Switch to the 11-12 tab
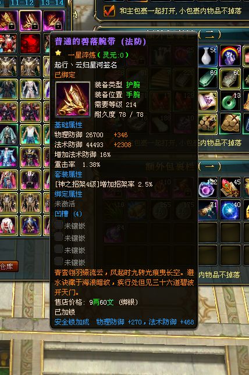This screenshot has height=375, width=249. (22, 3)
